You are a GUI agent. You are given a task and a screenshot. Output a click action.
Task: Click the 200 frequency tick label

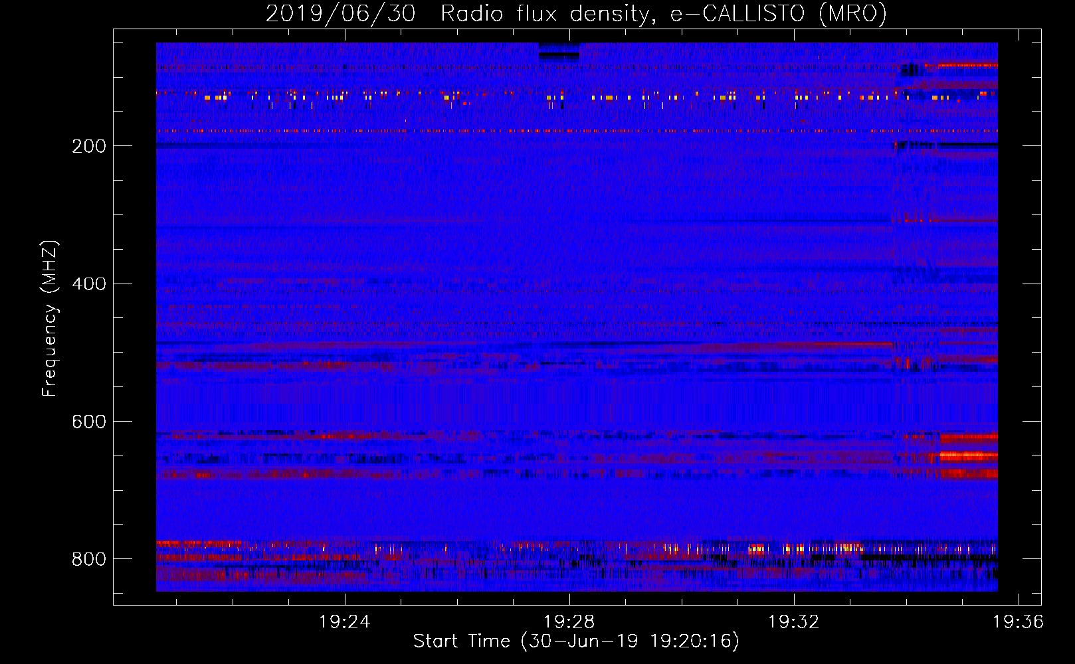(x=89, y=146)
